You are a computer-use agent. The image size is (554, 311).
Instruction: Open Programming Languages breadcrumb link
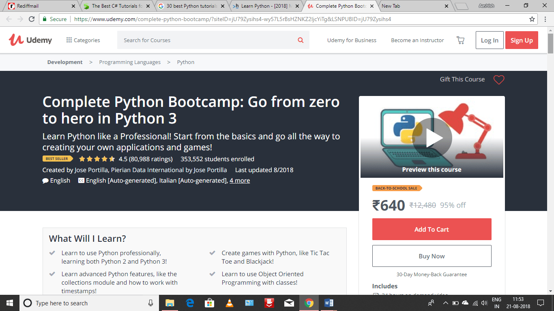130,62
